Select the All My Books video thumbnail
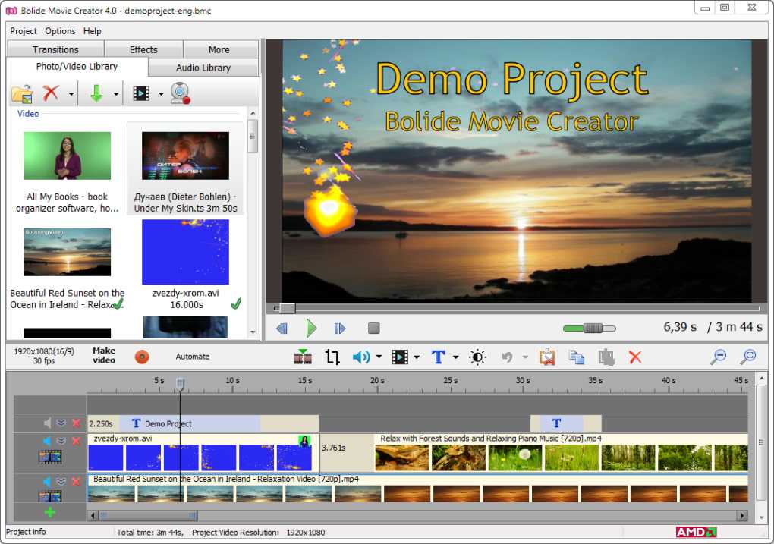This screenshot has width=774, height=544. click(68, 156)
